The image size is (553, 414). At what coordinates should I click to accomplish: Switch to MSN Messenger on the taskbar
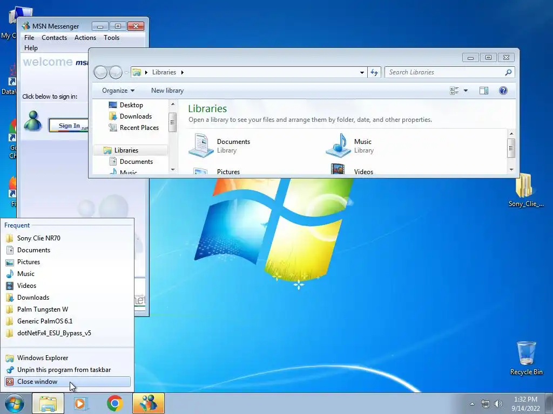[148, 403]
